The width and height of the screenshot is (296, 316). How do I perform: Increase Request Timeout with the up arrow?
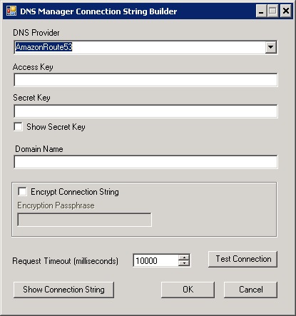click(x=184, y=258)
